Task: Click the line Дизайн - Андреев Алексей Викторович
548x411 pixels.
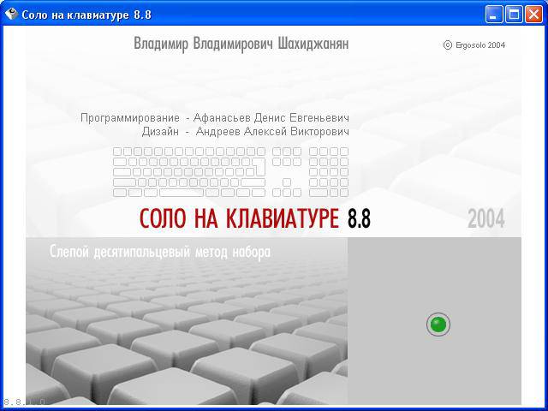Action: click(x=246, y=131)
